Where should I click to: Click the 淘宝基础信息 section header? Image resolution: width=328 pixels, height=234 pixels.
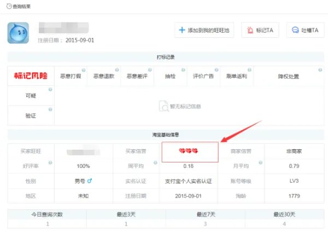pos(166,134)
